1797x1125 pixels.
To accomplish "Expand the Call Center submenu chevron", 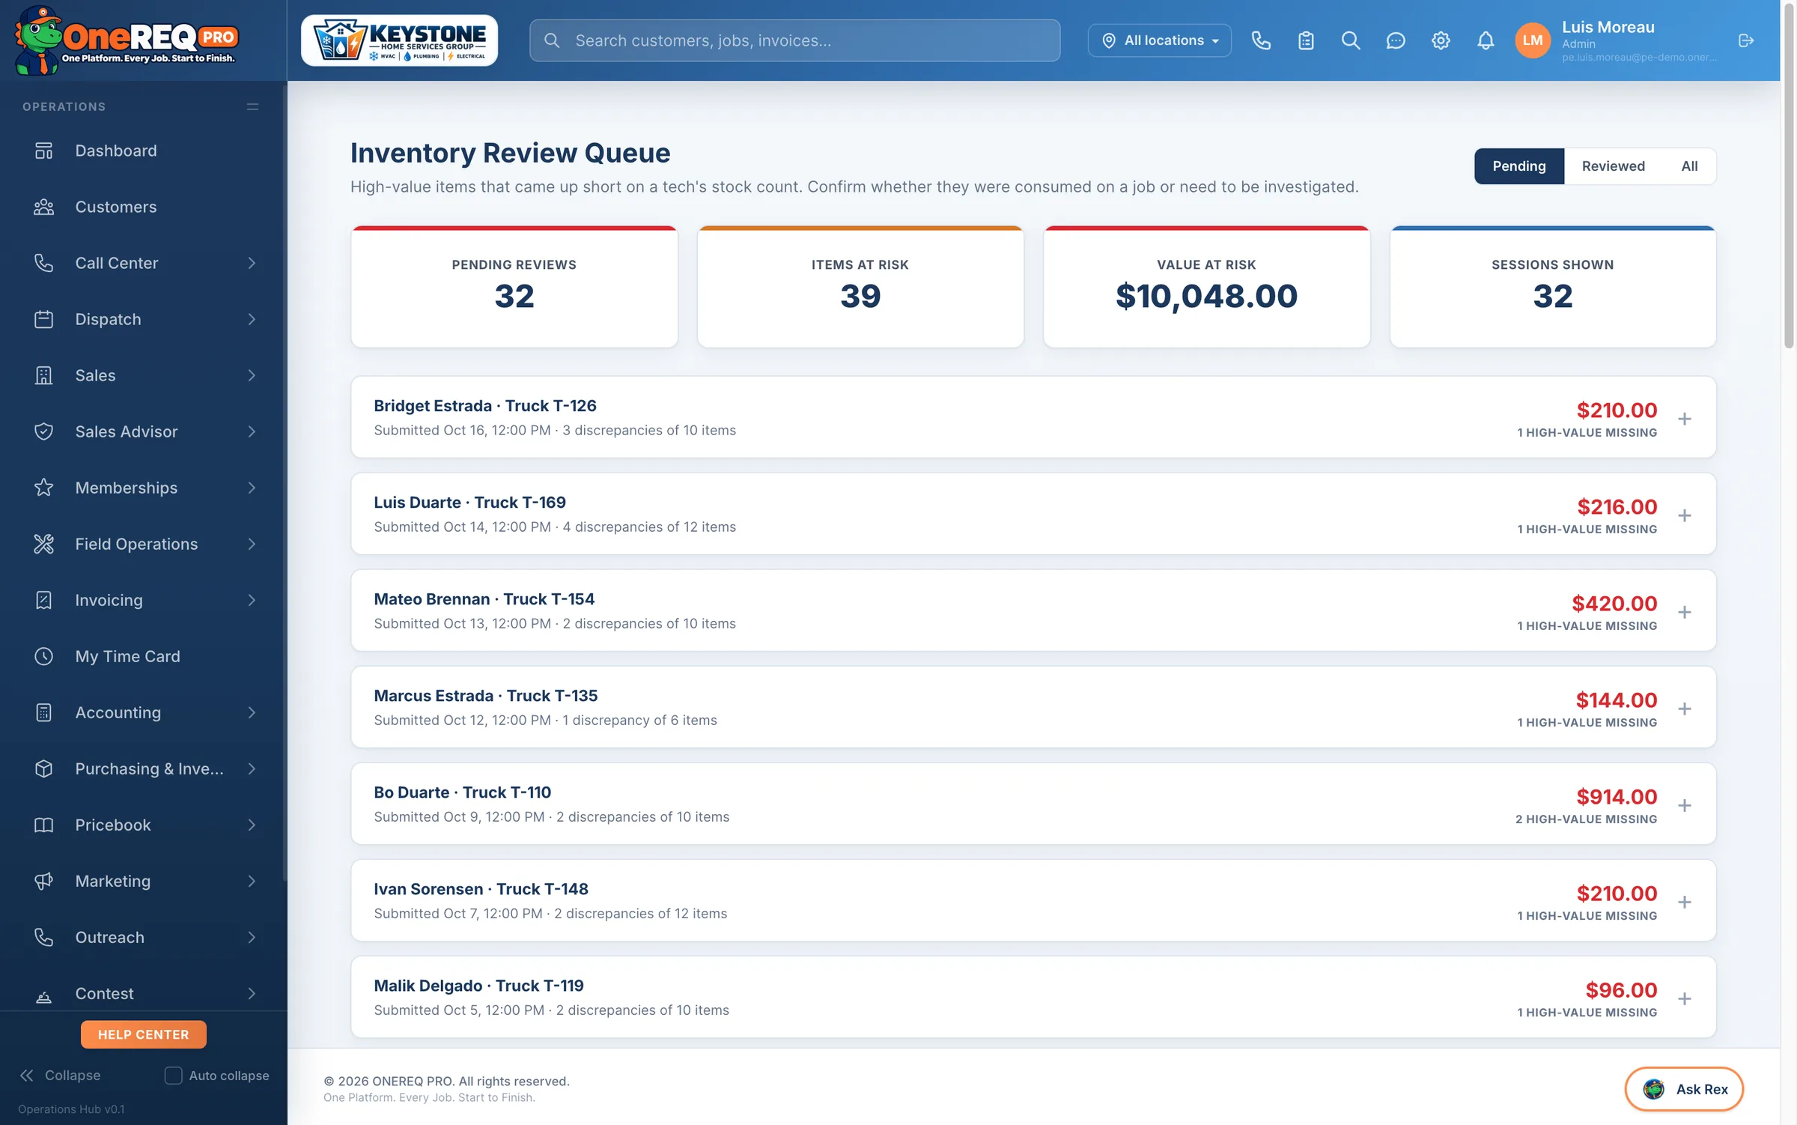I will 252,263.
